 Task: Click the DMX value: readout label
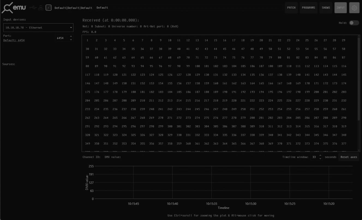(113, 157)
